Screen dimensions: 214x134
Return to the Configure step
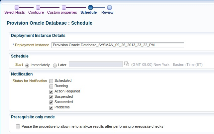pyautogui.click(x=36, y=12)
